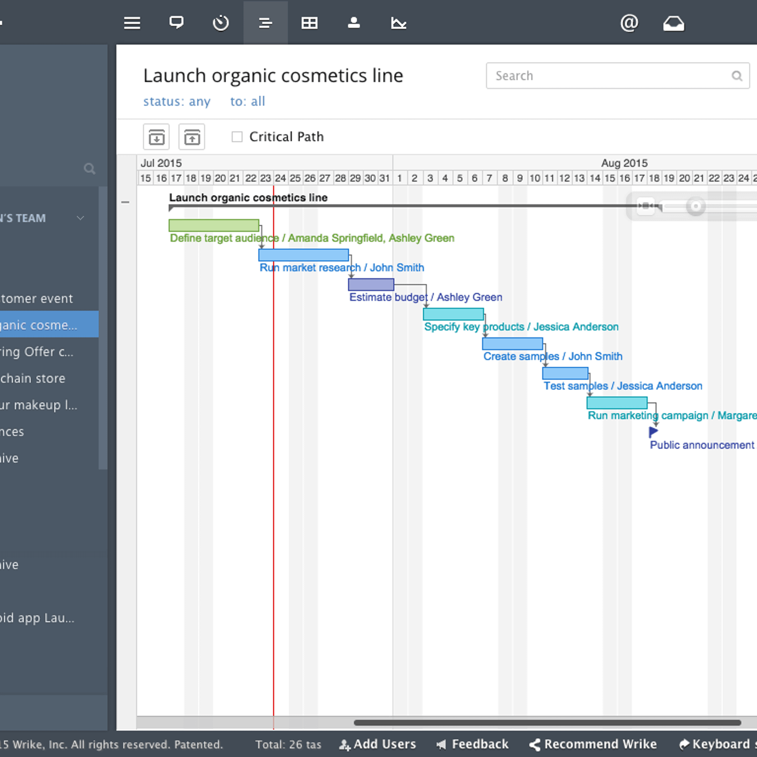
Task: Open the to: all assignee filter
Action: [247, 101]
